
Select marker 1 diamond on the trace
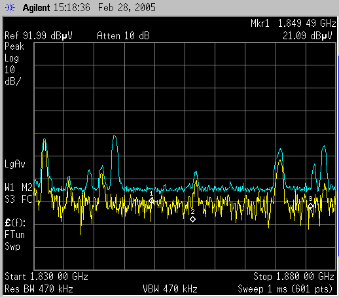(x=152, y=201)
